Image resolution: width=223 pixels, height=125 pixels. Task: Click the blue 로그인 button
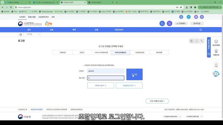coord(134,74)
